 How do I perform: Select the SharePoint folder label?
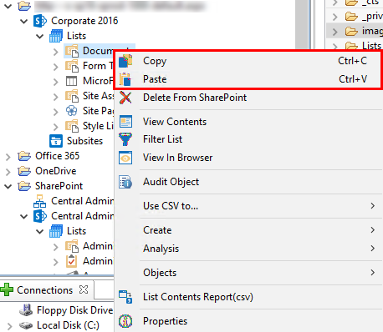(x=59, y=186)
